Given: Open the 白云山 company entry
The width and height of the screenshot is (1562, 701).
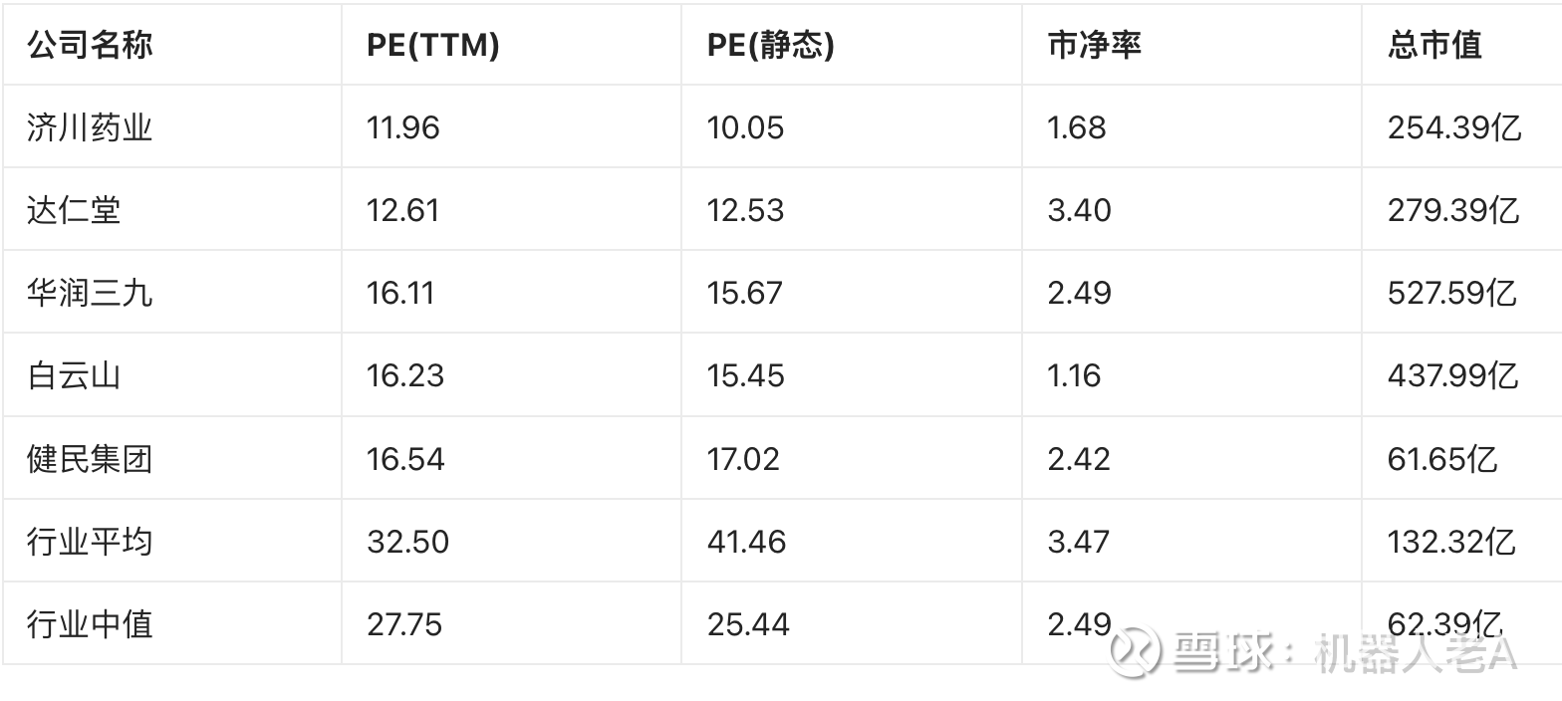Looking at the screenshot, I should [x=74, y=375].
